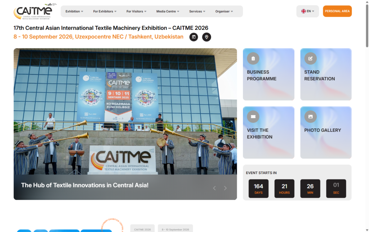Select the Services menu item
369x232 pixels.
(197, 11)
